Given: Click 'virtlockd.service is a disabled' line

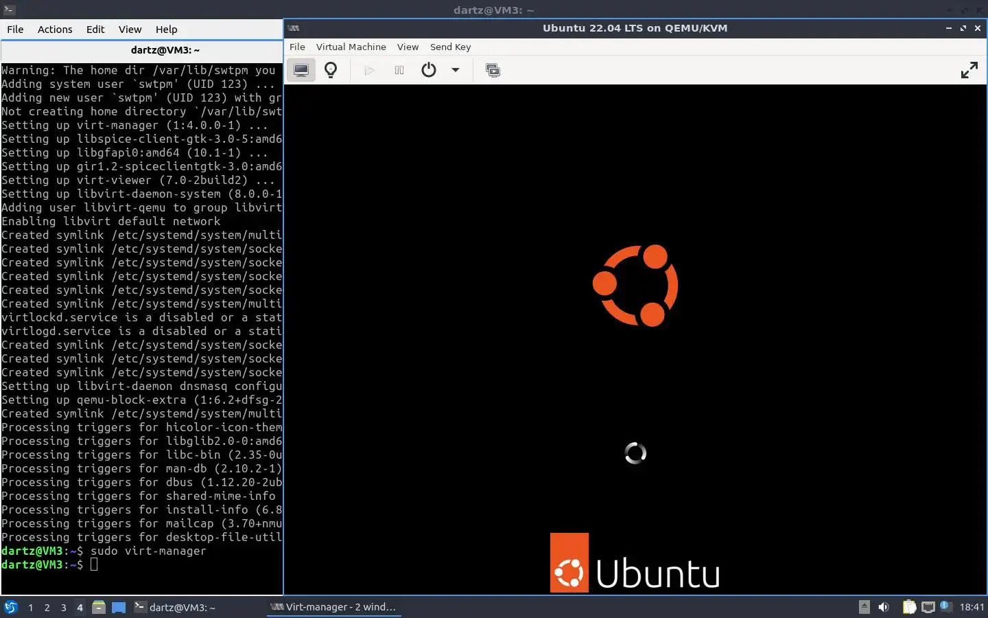Looking at the screenshot, I should 141,317.
